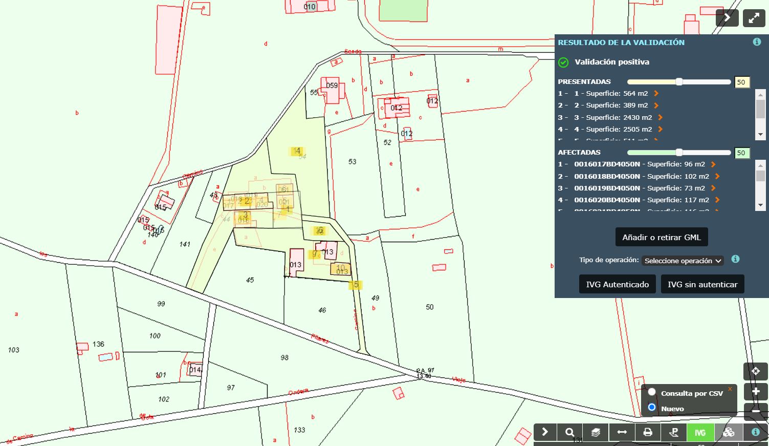Click the Validación positiva status text
The height and width of the screenshot is (446, 769).
(612, 62)
